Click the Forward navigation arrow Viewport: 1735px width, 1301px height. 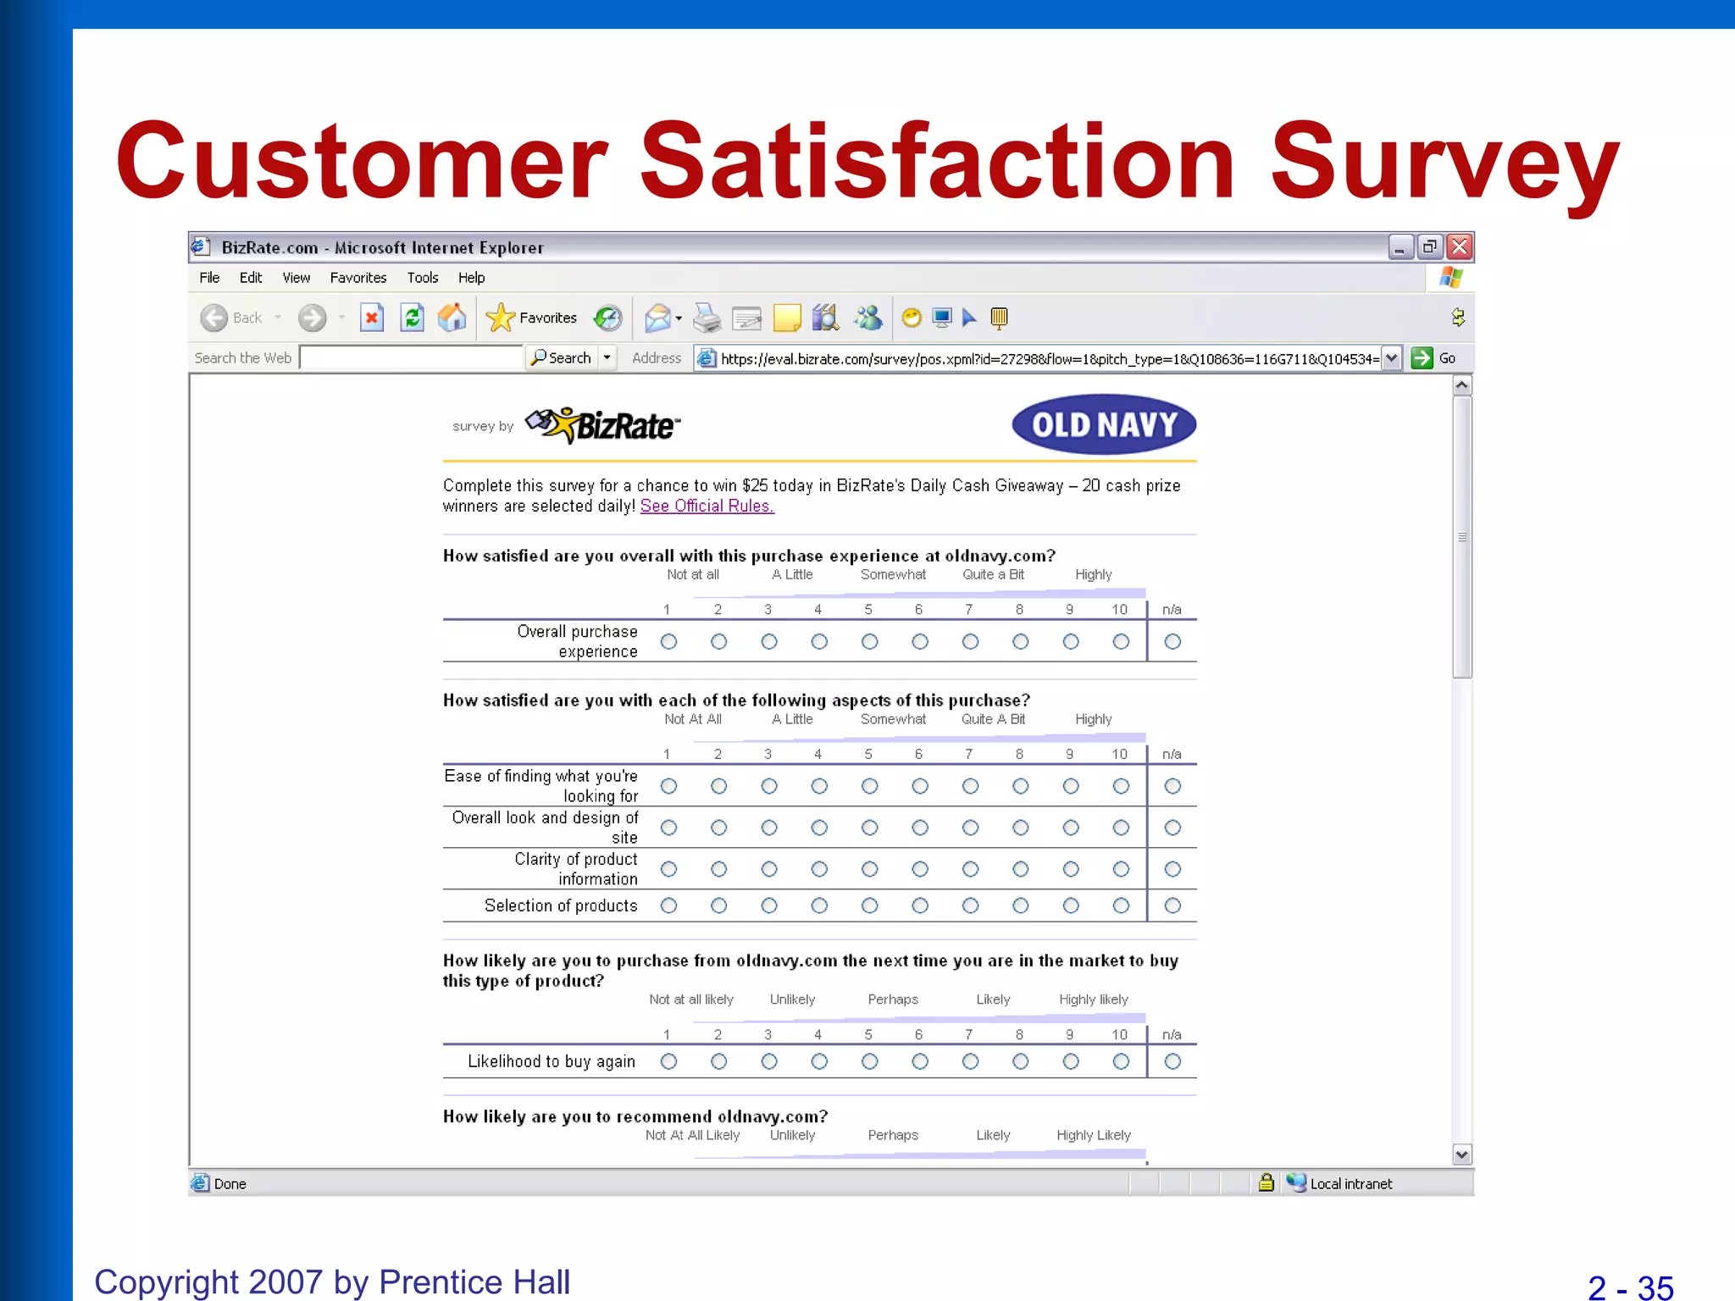312,318
